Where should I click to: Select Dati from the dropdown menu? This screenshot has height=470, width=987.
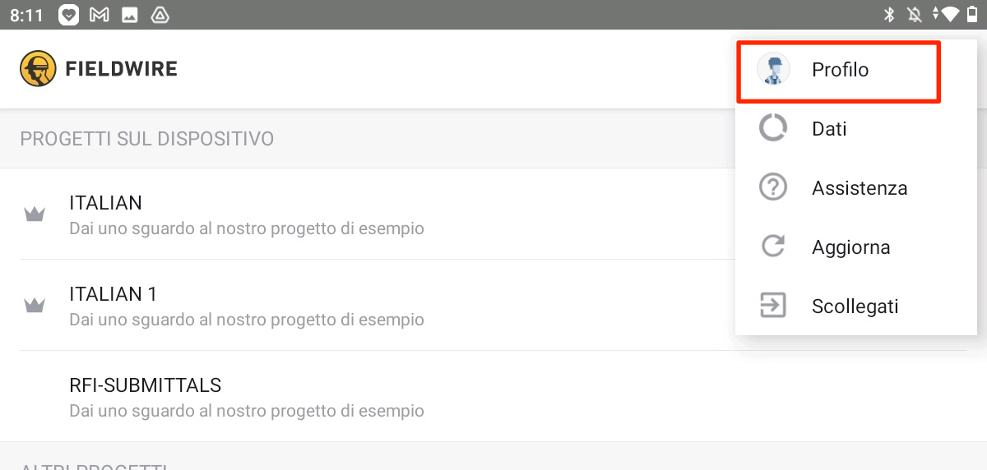click(x=855, y=129)
